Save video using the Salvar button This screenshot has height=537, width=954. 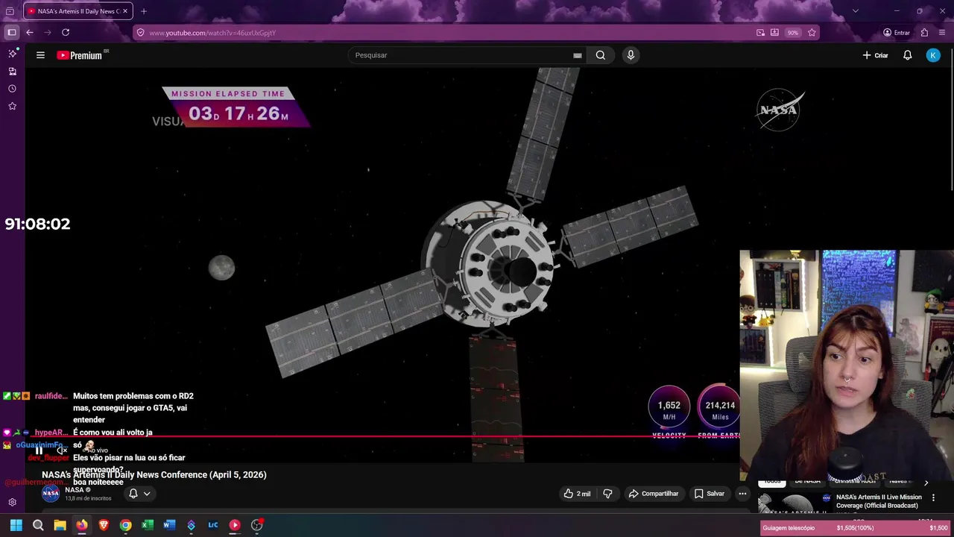click(x=710, y=494)
